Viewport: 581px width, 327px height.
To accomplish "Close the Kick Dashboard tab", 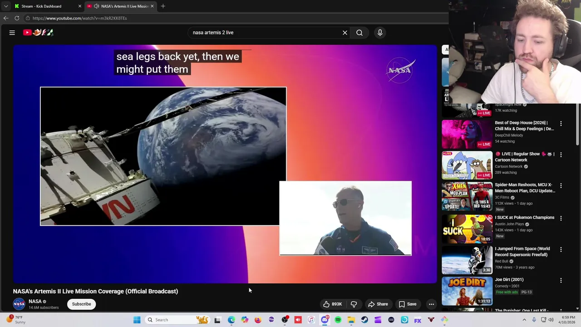I will click(x=80, y=6).
